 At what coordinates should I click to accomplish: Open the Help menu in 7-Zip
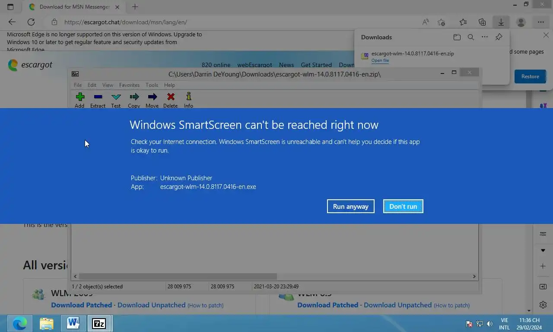(x=169, y=85)
